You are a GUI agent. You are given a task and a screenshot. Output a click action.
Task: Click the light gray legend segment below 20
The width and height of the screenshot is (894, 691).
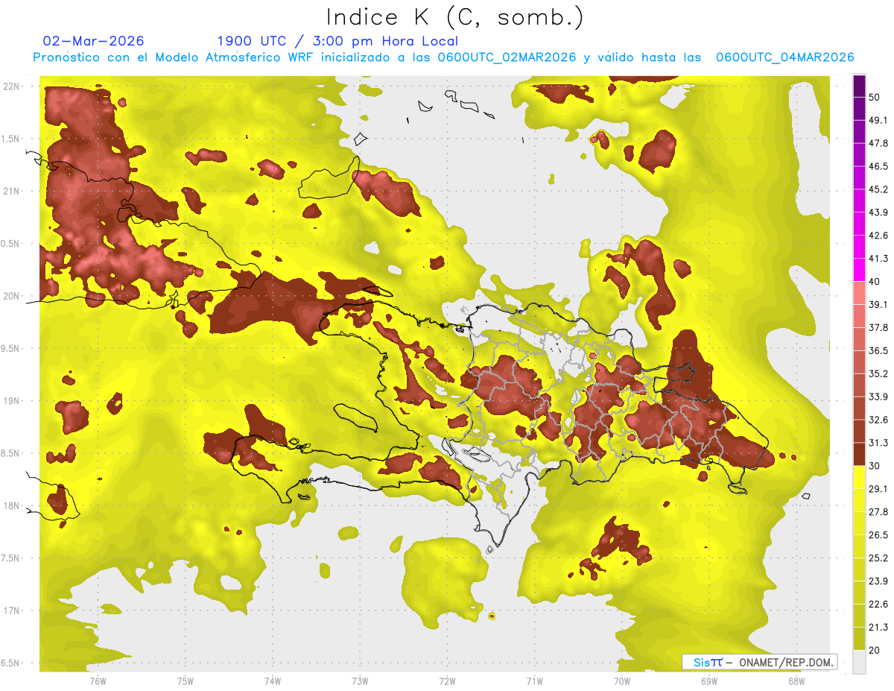[859, 662]
